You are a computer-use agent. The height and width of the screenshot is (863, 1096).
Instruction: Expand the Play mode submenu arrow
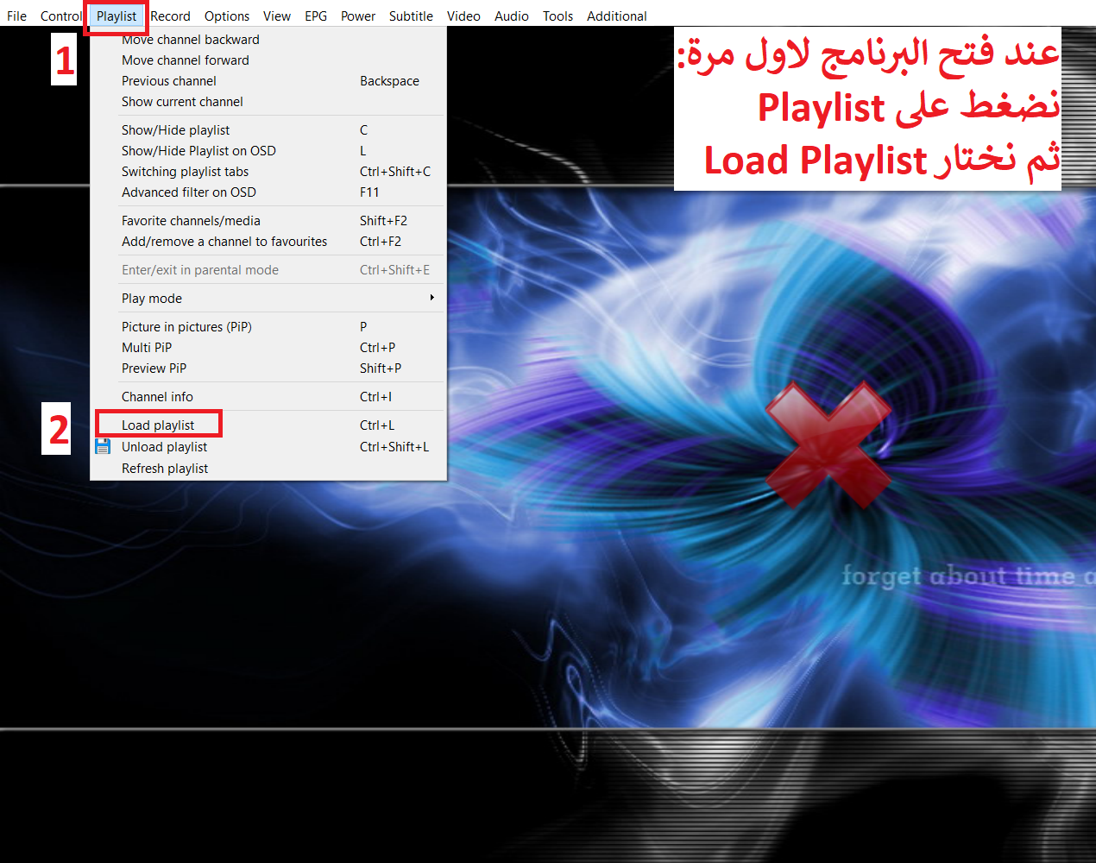click(x=431, y=298)
